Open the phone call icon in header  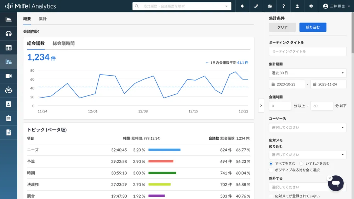pos(256,6)
